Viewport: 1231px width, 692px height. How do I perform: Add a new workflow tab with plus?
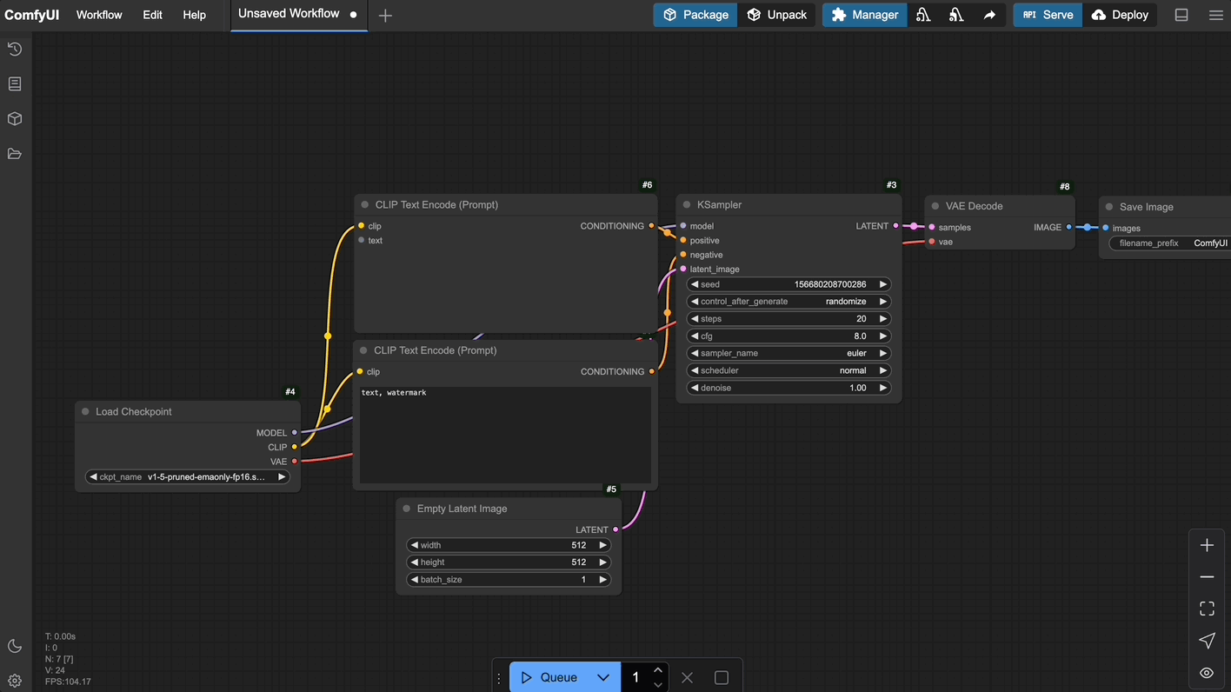385,16
